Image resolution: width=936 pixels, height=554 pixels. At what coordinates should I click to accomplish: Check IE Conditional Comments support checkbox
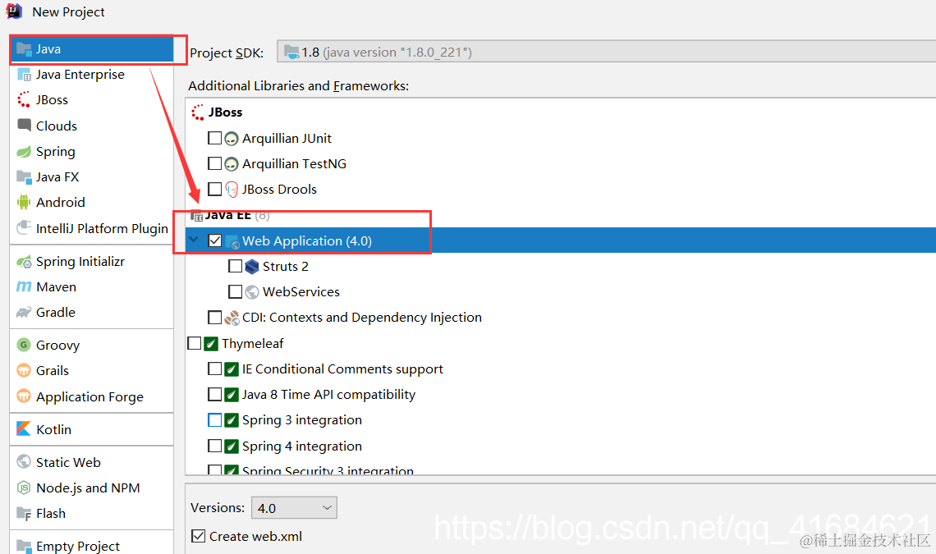(x=214, y=369)
